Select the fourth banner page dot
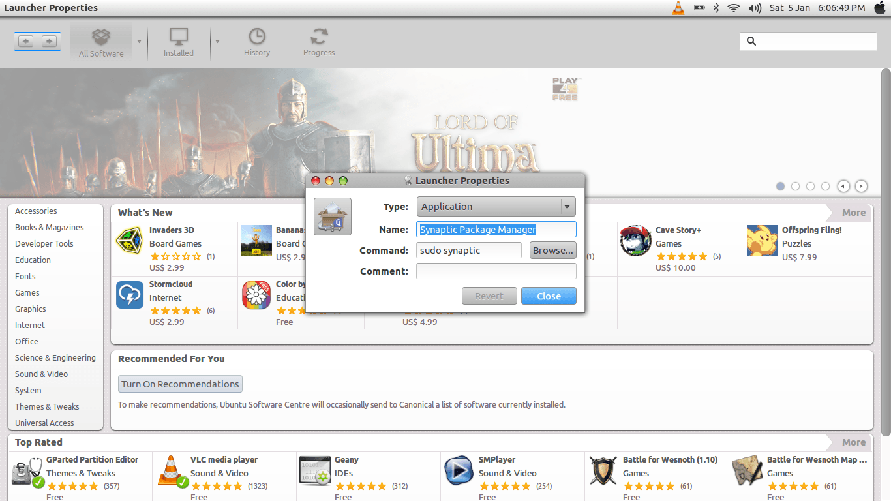 pos(825,186)
